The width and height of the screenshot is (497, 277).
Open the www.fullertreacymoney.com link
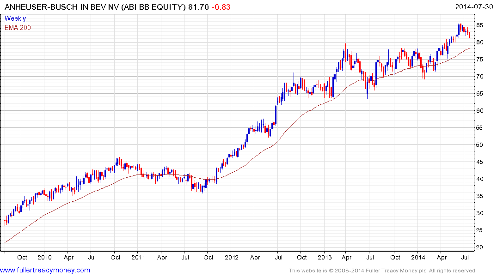(45, 271)
